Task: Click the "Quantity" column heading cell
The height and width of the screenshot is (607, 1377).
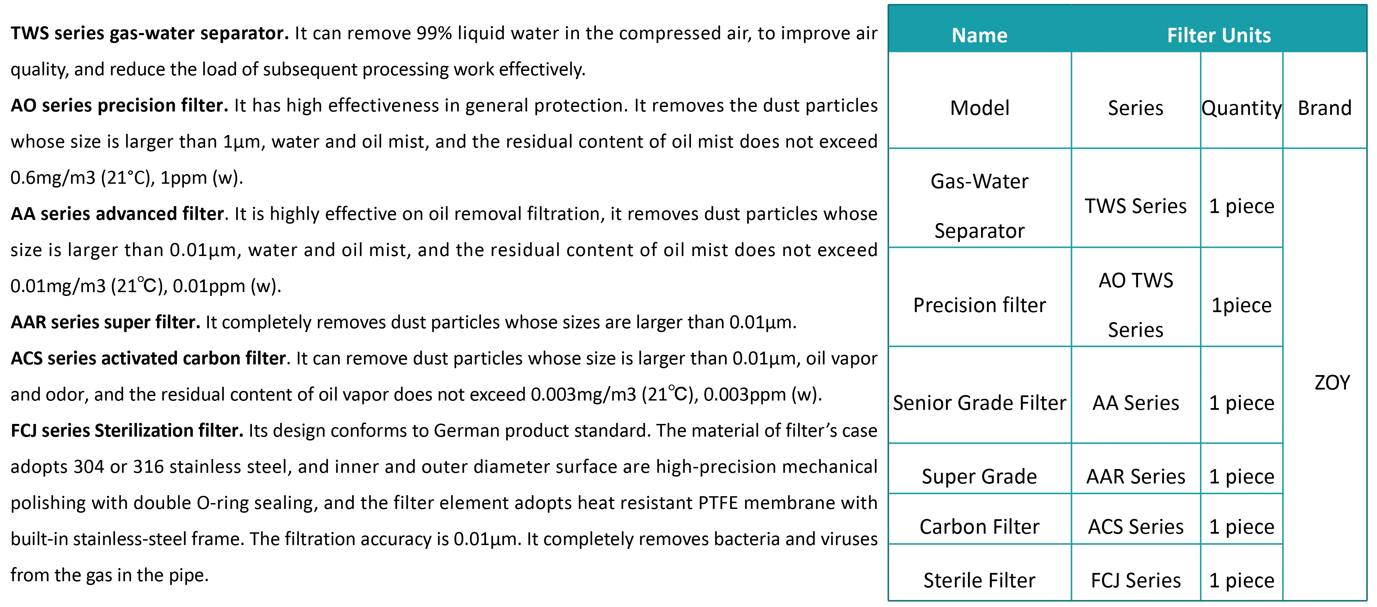Action: [1241, 108]
